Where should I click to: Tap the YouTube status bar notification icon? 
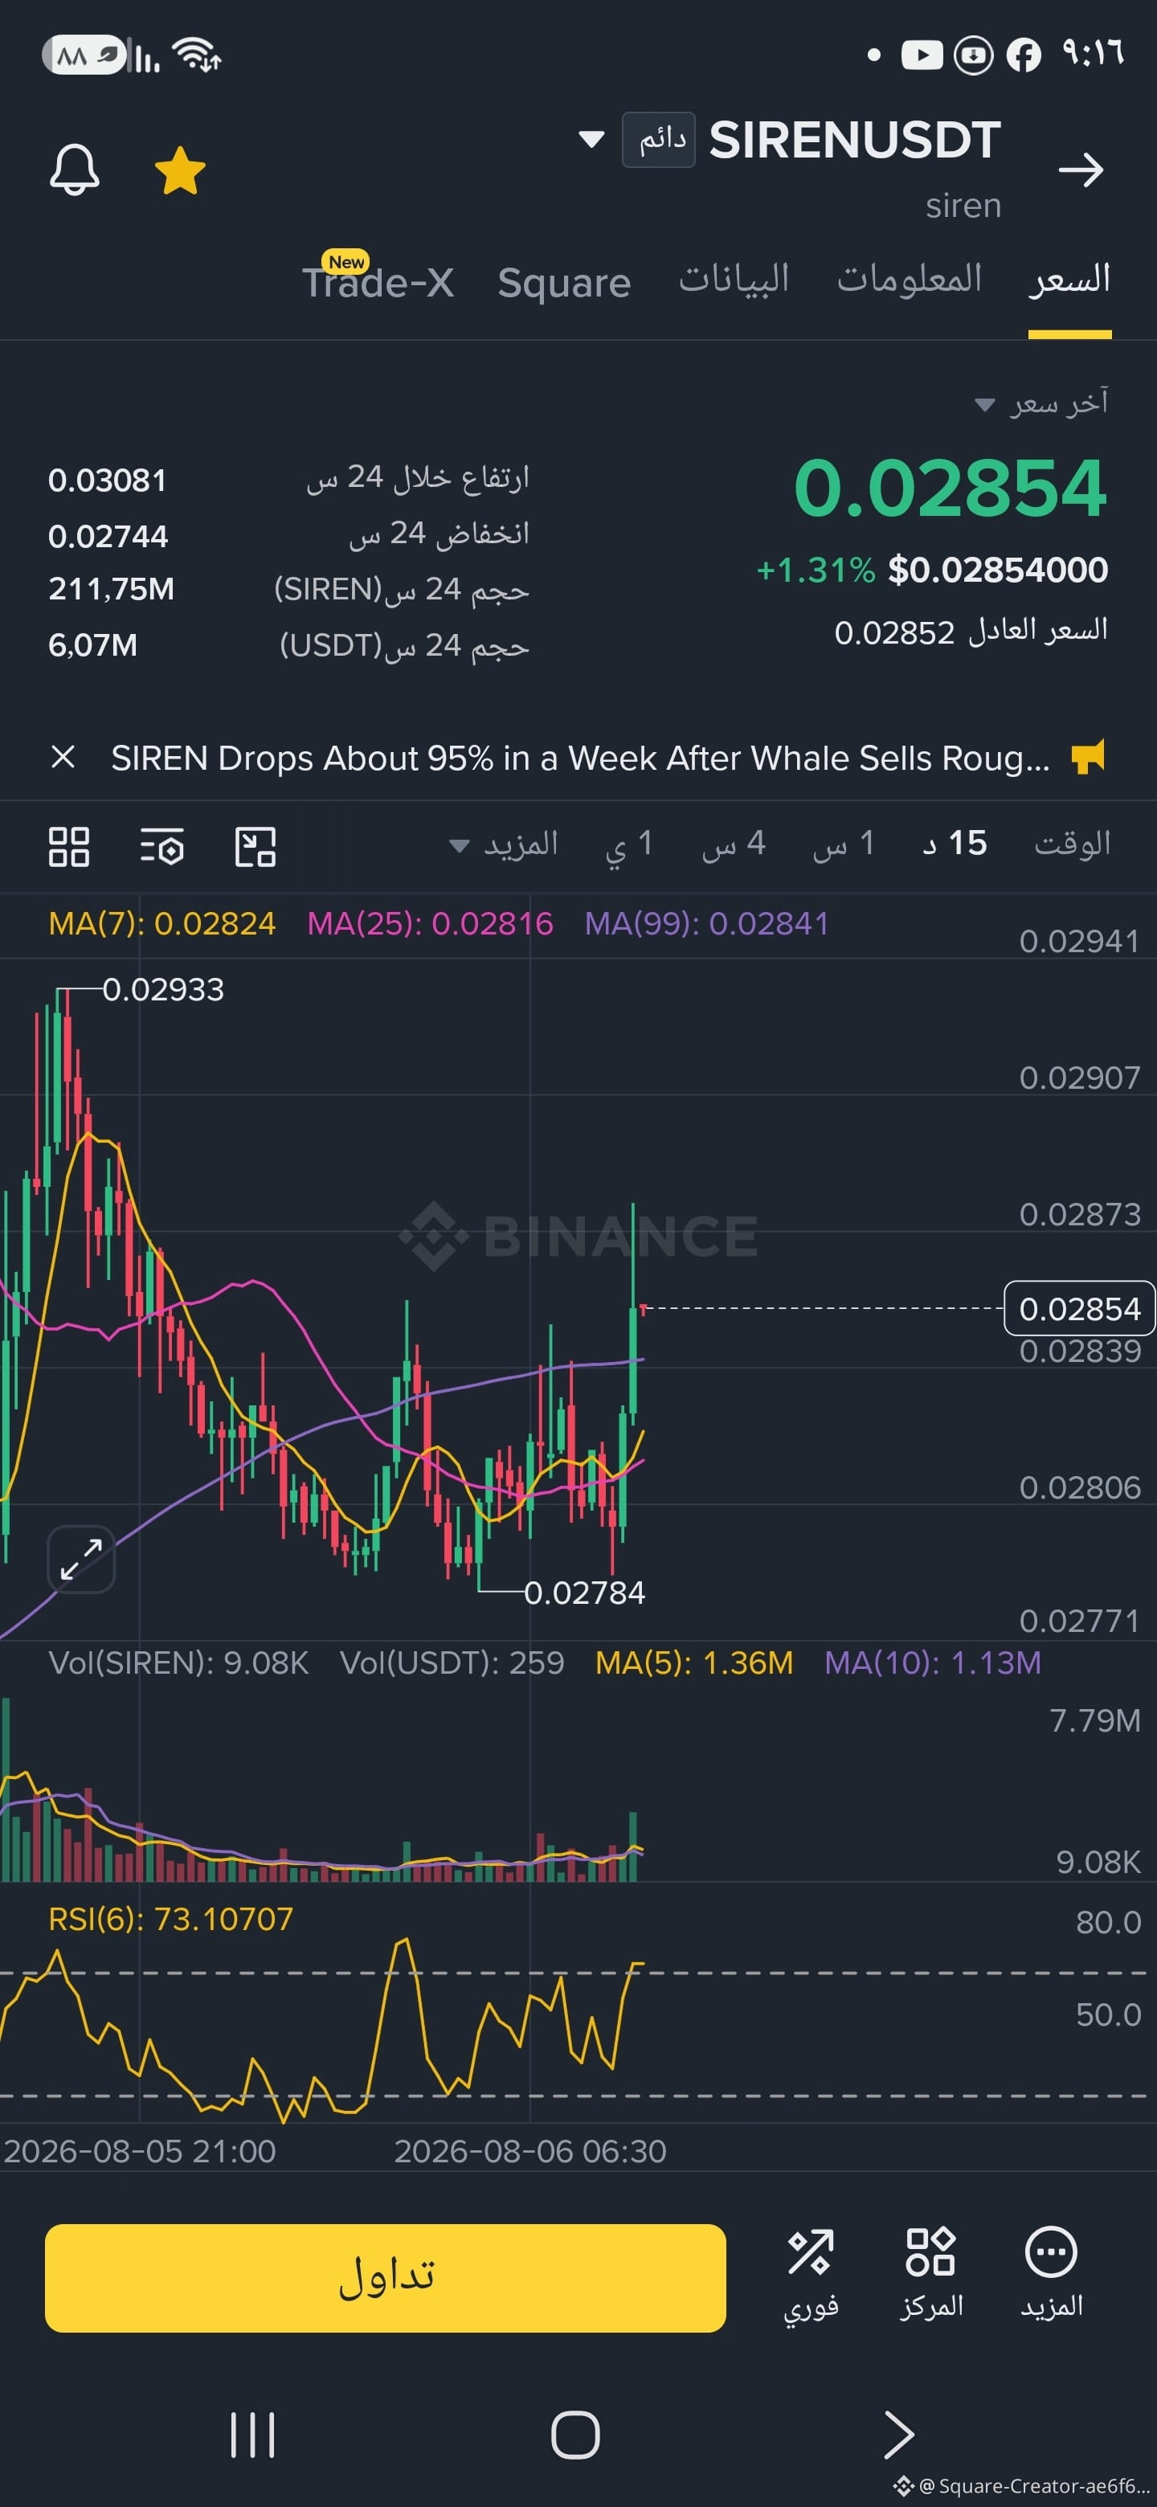[922, 55]
